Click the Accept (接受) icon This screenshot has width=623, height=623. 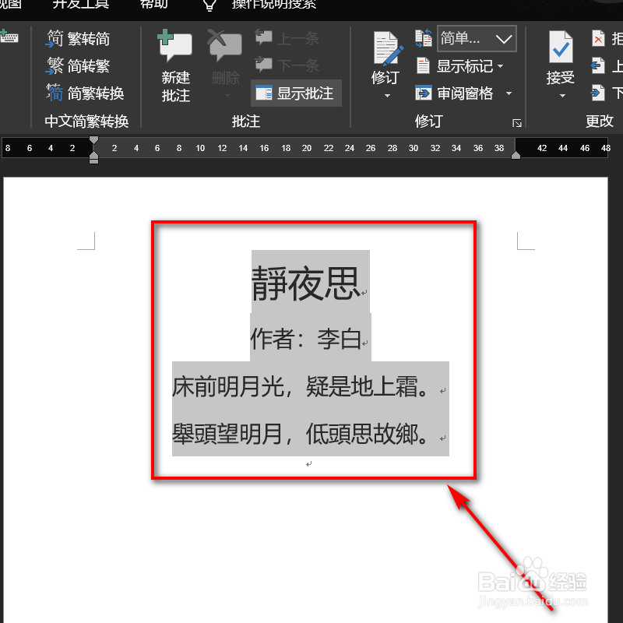[x=559, y=55]
